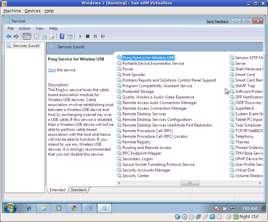The image size is (268, 222).
Task: Open Properties via the toolbar icon
Action: [x=37, y=36]
